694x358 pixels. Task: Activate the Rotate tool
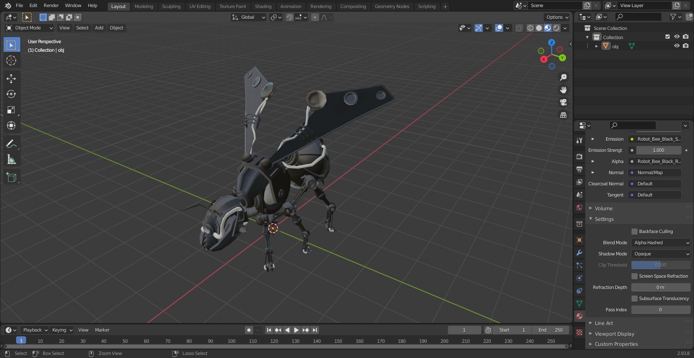point(11,94)
